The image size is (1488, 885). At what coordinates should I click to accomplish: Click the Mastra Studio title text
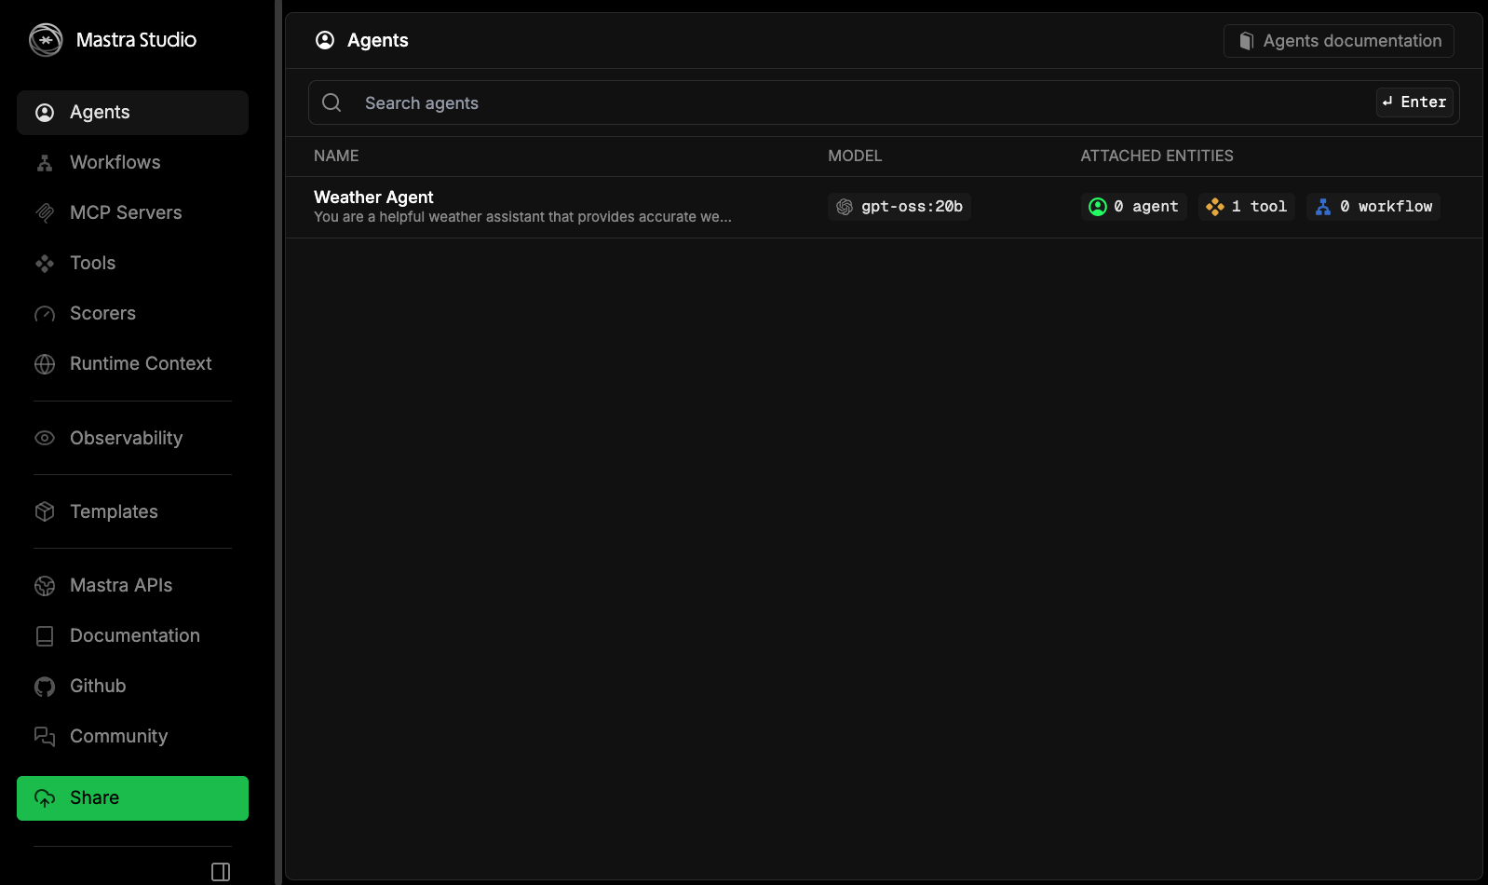coord(136,40)
